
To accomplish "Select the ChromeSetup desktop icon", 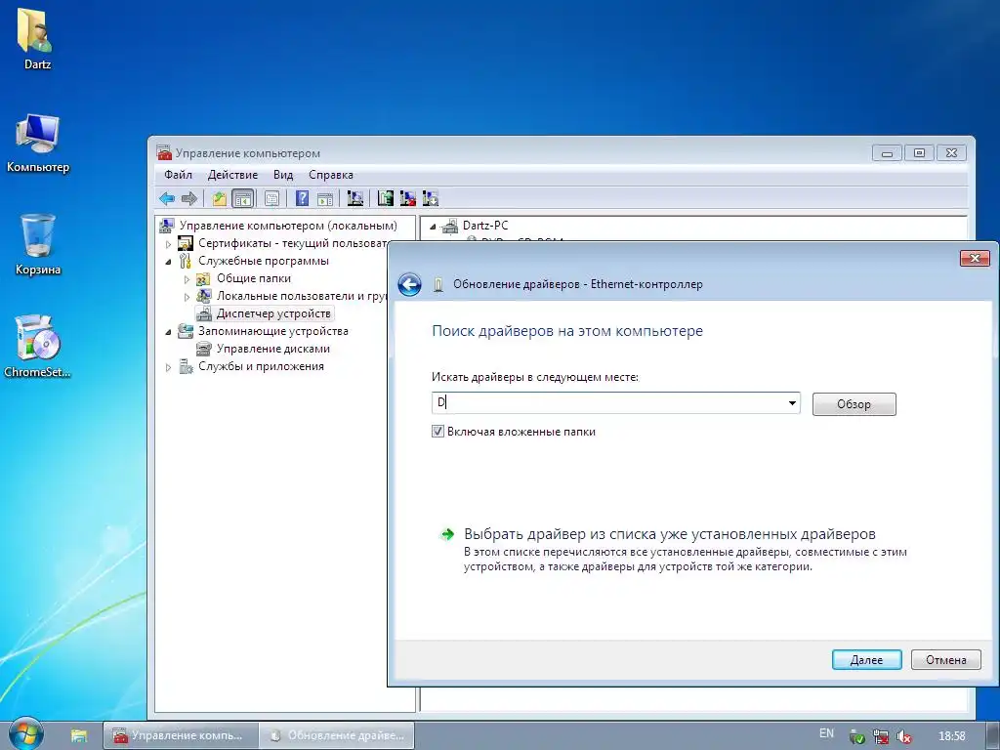I will pos(38,347).
